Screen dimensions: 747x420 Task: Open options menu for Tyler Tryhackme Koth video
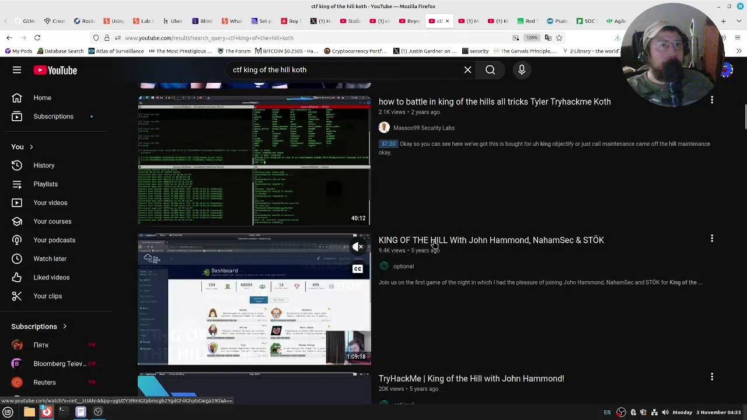712,100
